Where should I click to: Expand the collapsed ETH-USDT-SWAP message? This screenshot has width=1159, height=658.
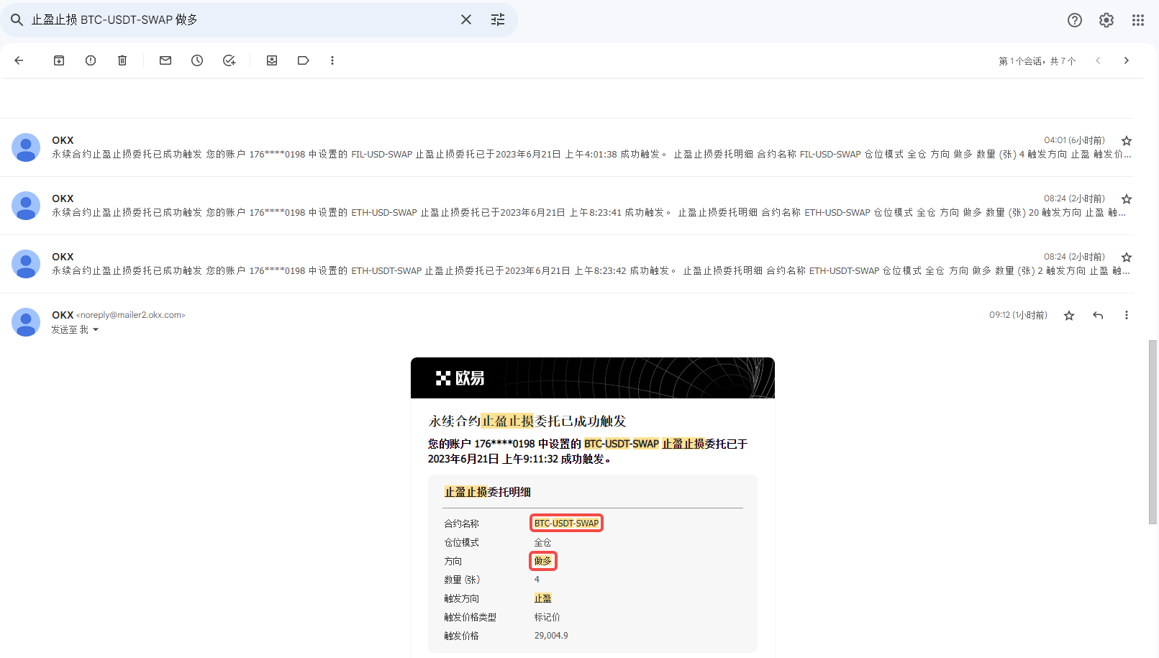coord(567,264)
